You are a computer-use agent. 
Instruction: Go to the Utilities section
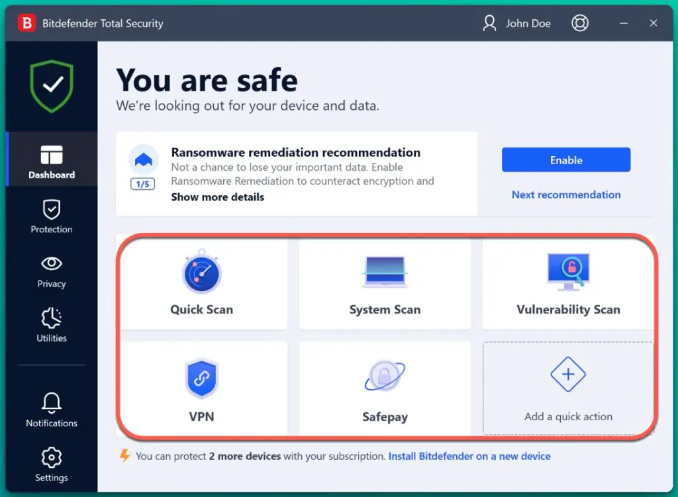(x=51, y=326)
